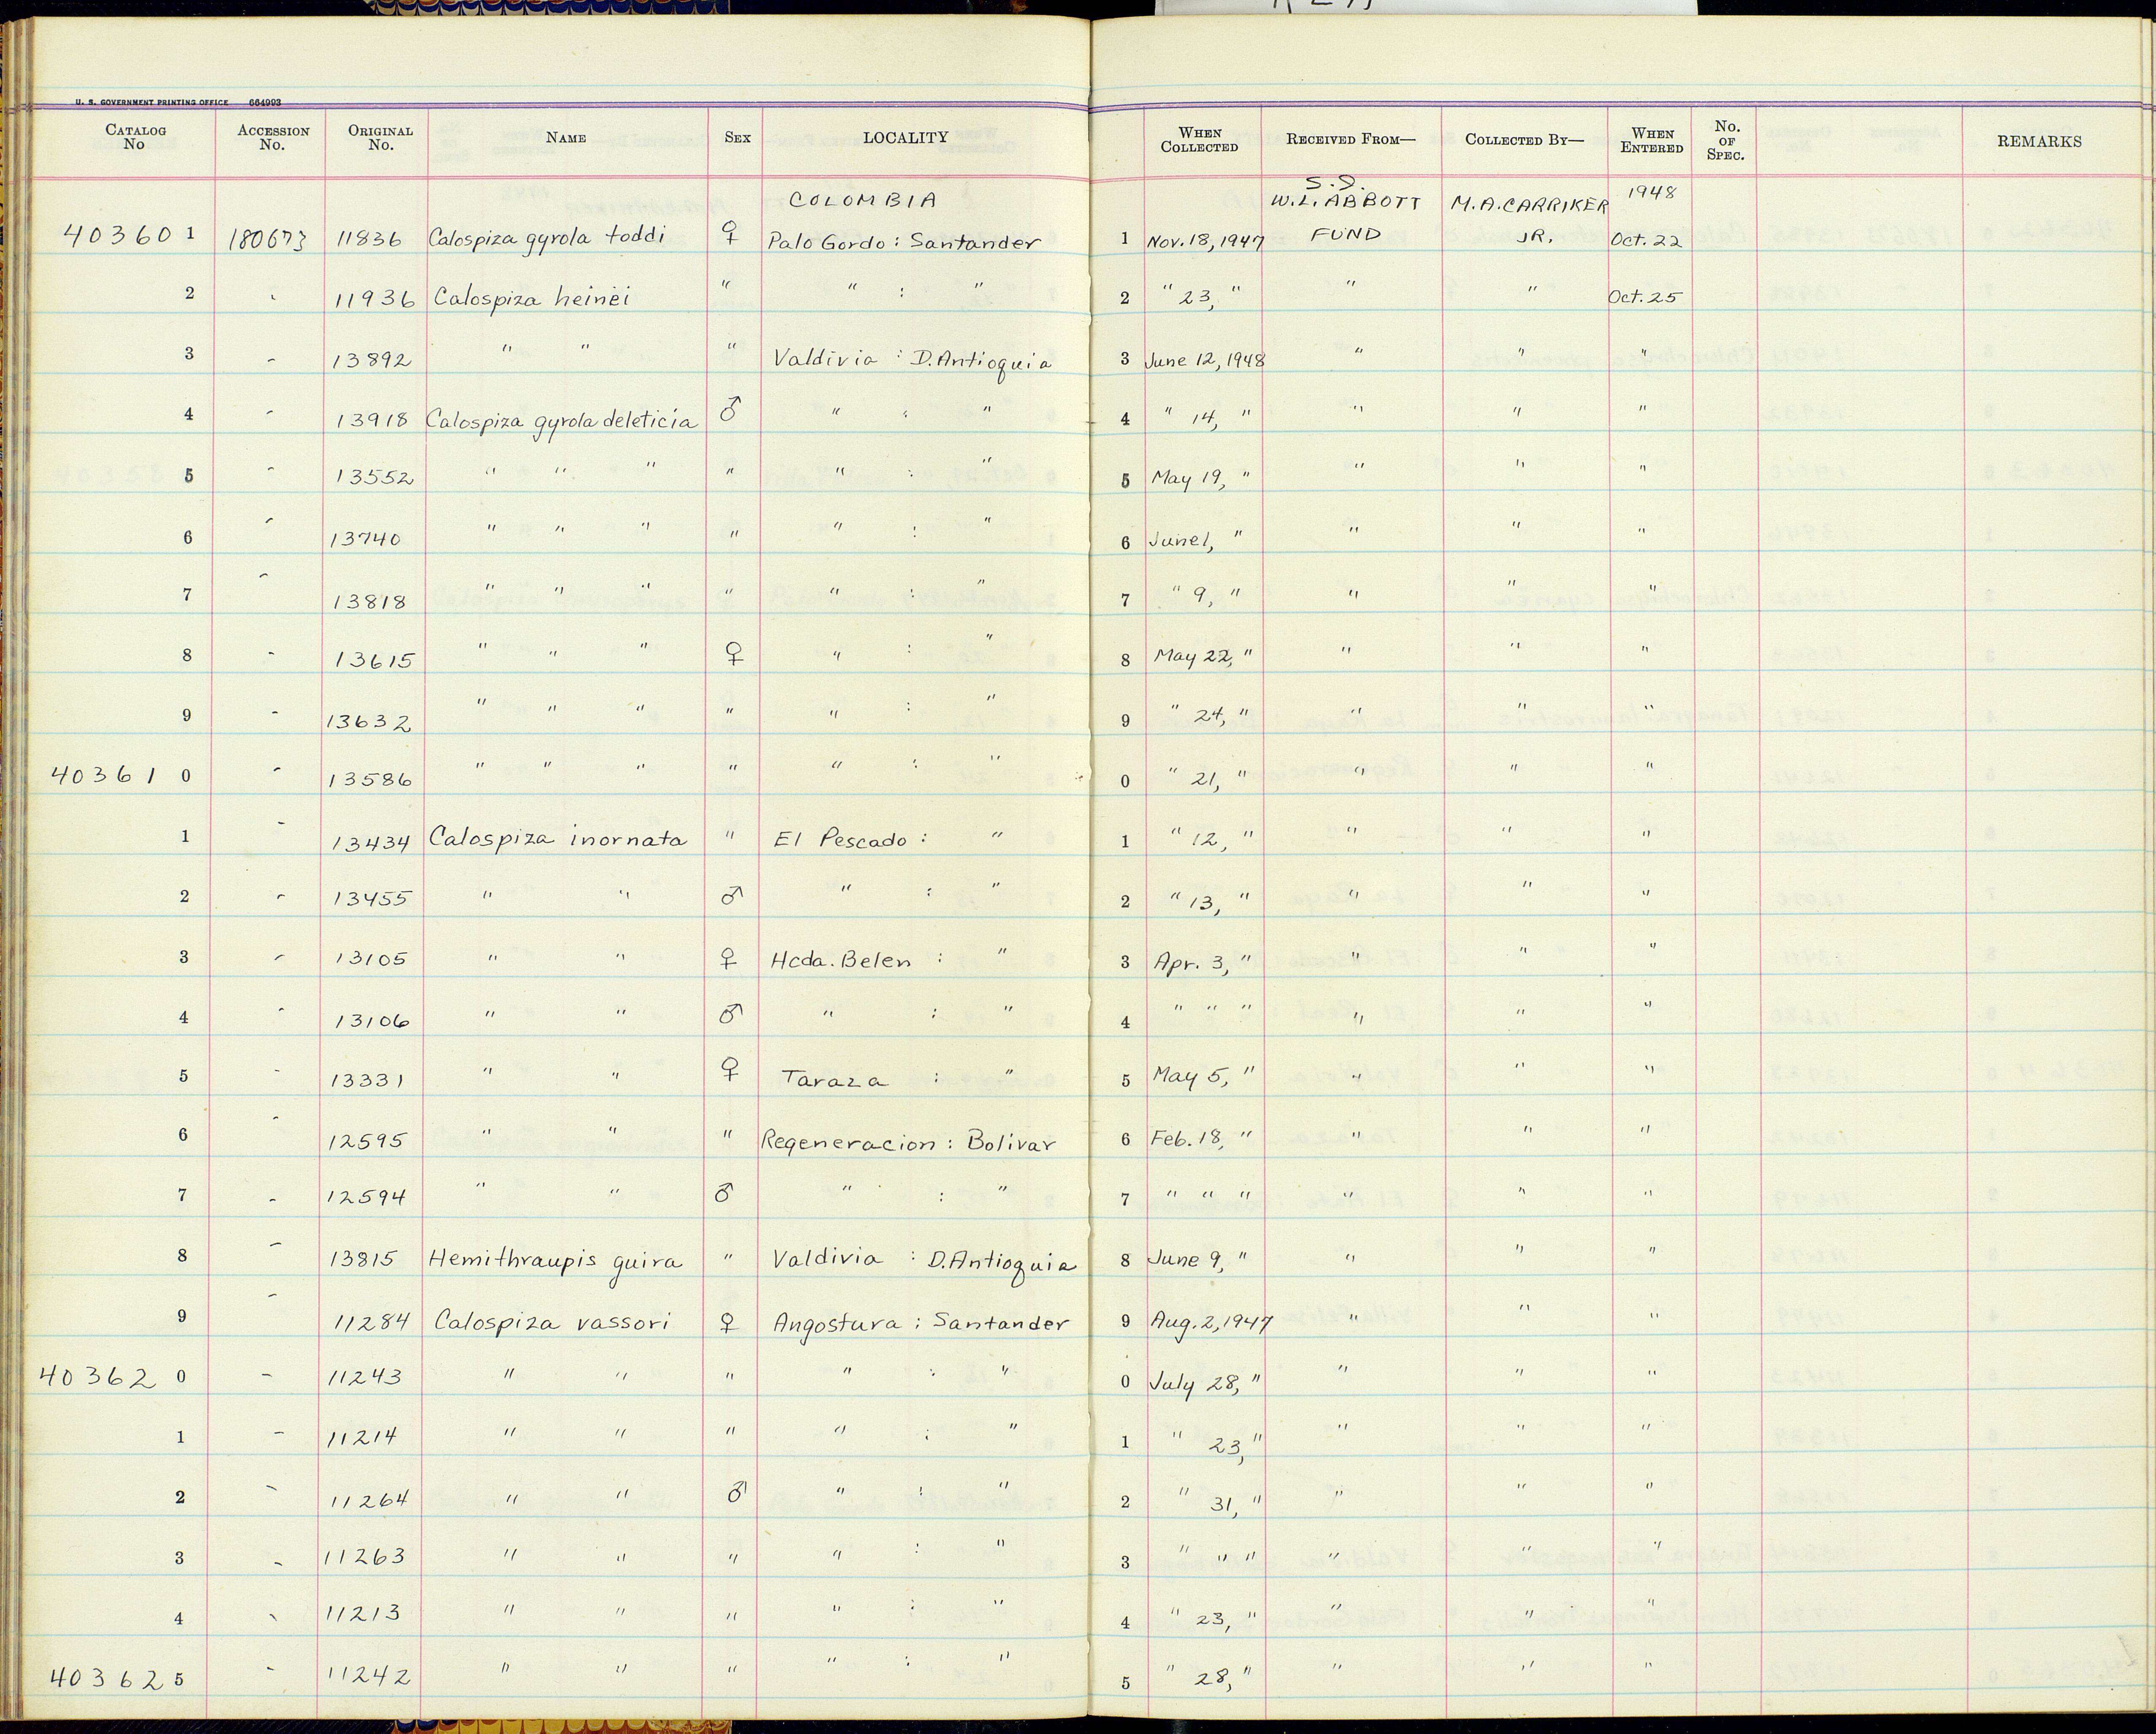Click the original number 13552
2156x1734 pixels.
pos(374,478)
